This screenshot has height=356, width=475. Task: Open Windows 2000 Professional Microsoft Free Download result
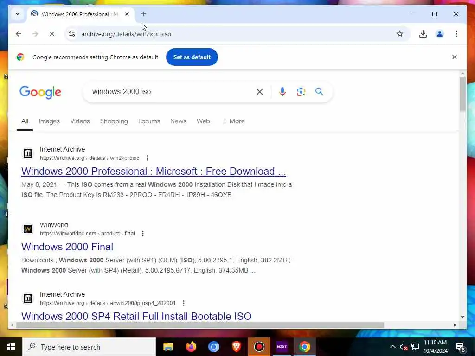[154, 172]
